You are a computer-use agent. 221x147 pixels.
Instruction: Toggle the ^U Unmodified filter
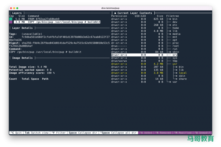click(x=203, y=133)
